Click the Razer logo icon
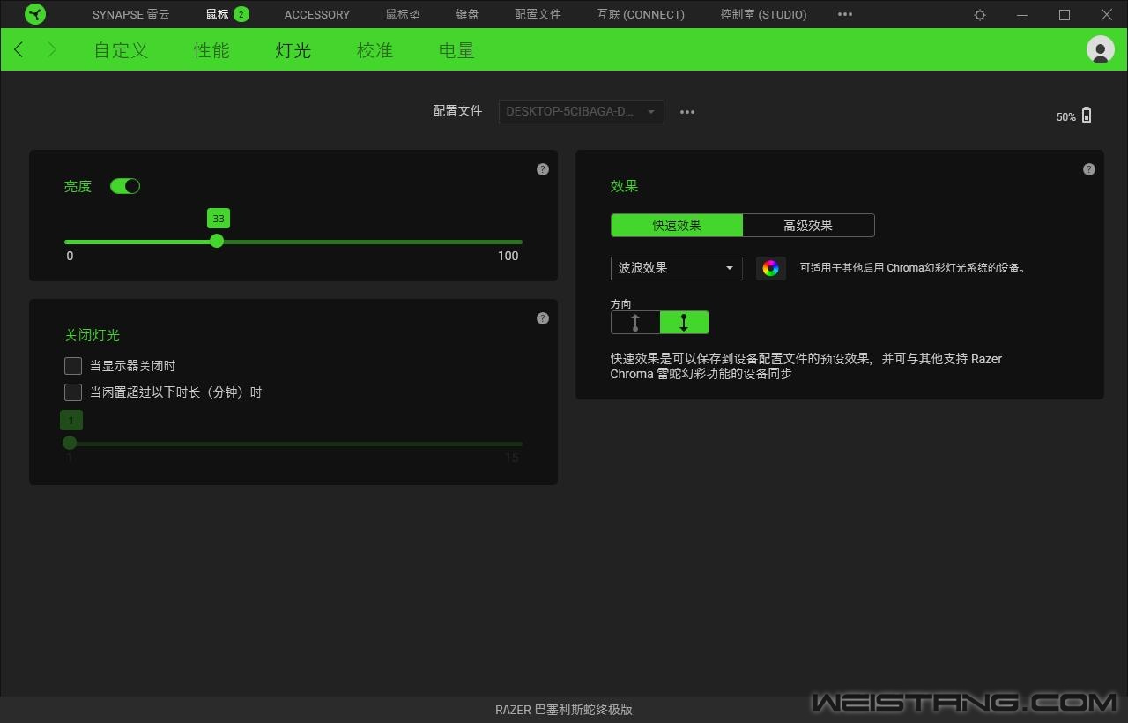Viewport: 1128px width, 723px height. click(x=35, y=14)
